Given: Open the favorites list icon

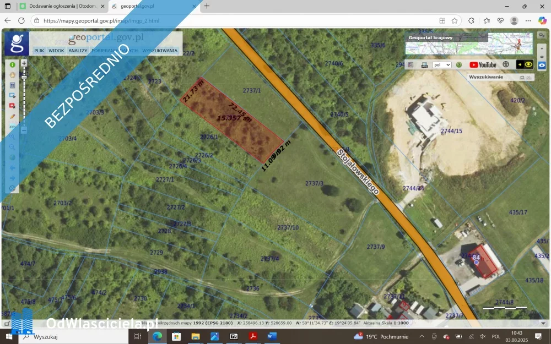Looking at the screenshot, I should click(x=487, y=21).
